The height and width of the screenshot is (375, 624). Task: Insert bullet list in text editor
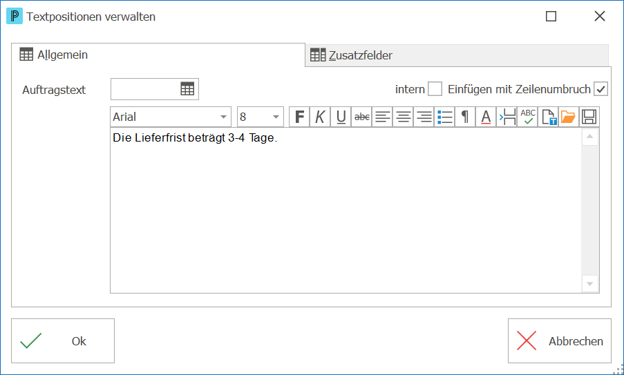click(444, 117)
